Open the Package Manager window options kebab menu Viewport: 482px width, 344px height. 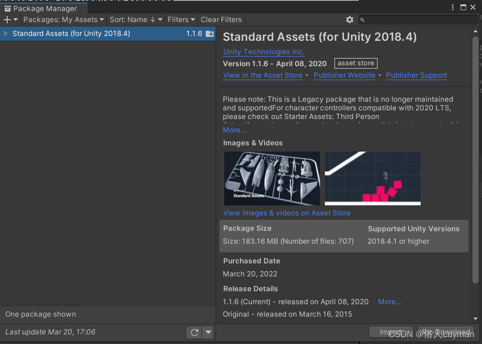(452, 7)
